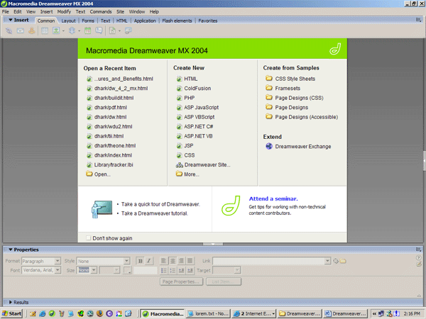Select Align Center in Properties panel

coord(173,261)
